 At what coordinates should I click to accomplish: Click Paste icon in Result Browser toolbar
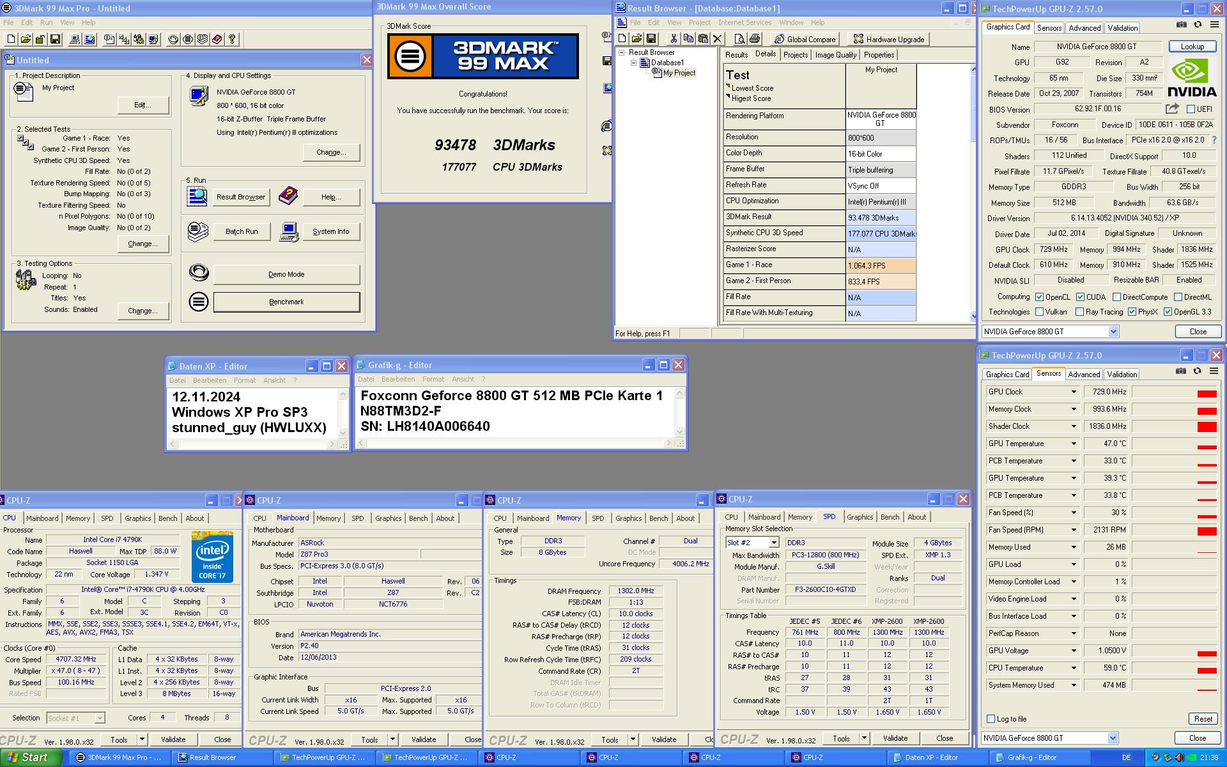[702, 39]
